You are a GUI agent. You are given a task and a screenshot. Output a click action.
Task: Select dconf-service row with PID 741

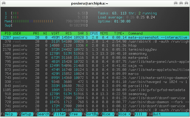click(x=95, y=106)
